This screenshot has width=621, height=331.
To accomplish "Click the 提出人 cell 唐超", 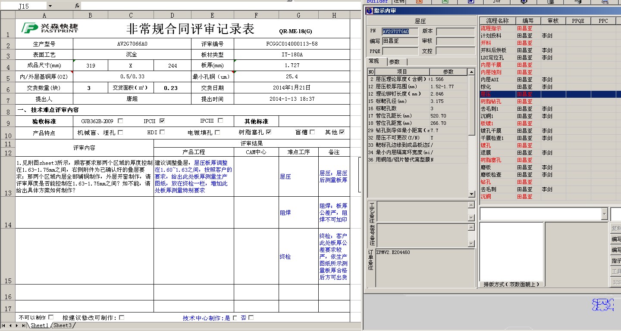I will [132, 99].
